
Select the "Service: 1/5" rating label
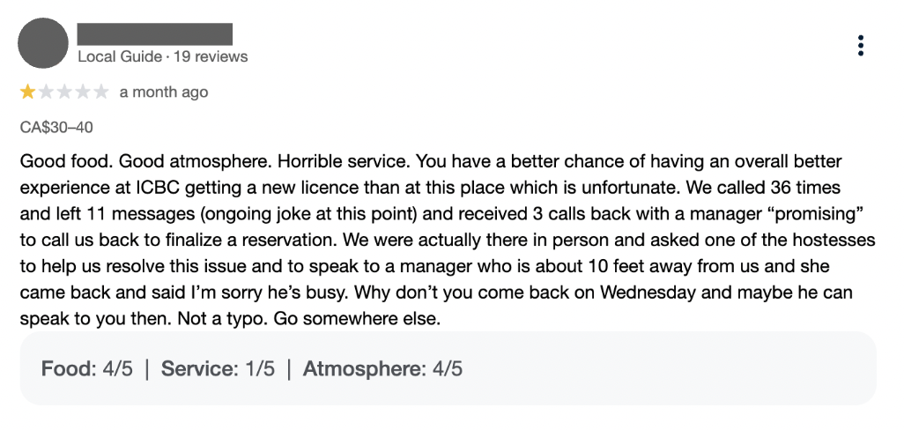pyautogui.click(x=218, y=368)
